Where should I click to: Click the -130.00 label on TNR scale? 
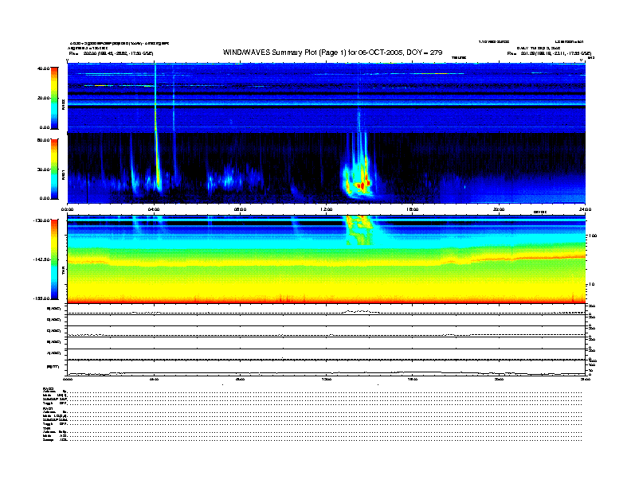click(41, 220)
